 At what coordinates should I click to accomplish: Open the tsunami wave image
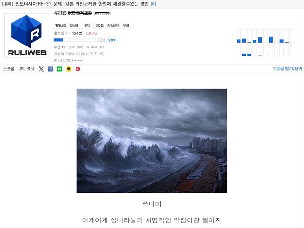(x=152, y=141)
